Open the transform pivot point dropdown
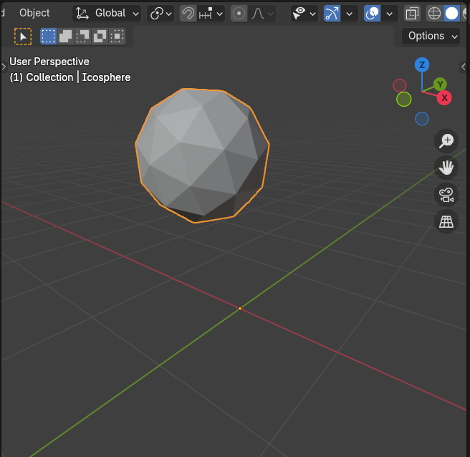 coord(160,13)
